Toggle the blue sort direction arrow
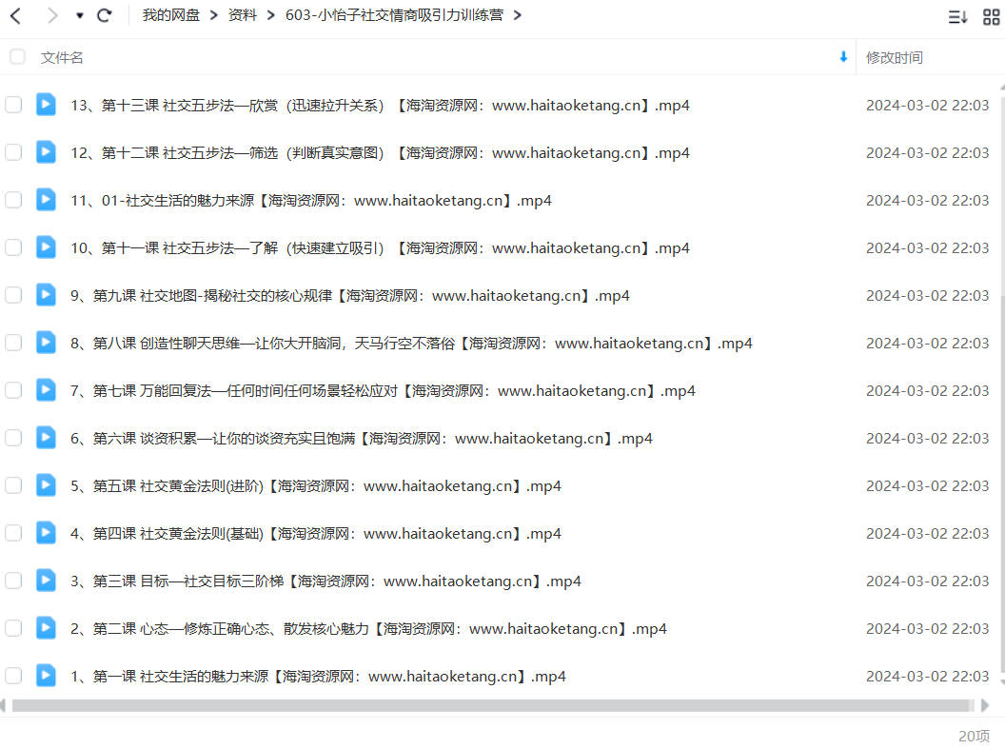 coord(843,57)
